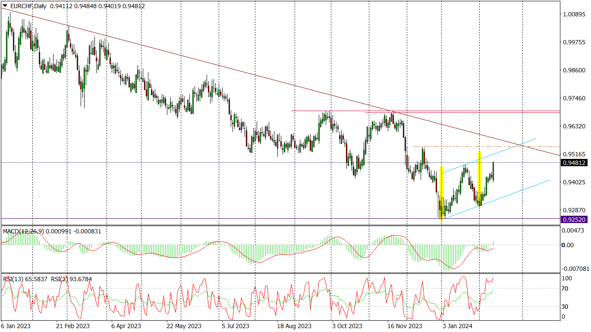Click the 16 Nov 2023 date label
This screenshot has width=591, height=332.
(405, 326)
